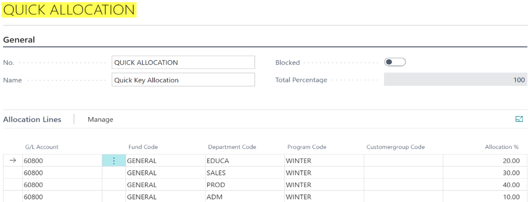This screenshot has height=202, width=528.
Task: Open the Manage menu
Action: pos(100,120)
